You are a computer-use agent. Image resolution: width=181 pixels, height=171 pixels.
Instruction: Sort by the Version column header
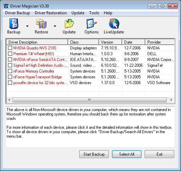click(x=111, y=42)
